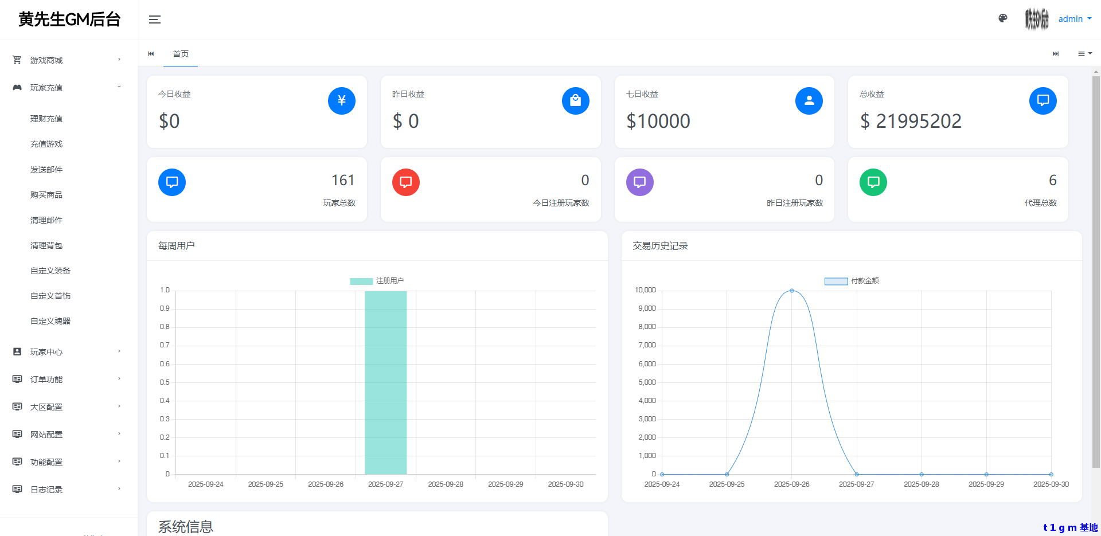
Task: Click the shopping bag icon for yesterday's revenue
Action: coord(575,101)
